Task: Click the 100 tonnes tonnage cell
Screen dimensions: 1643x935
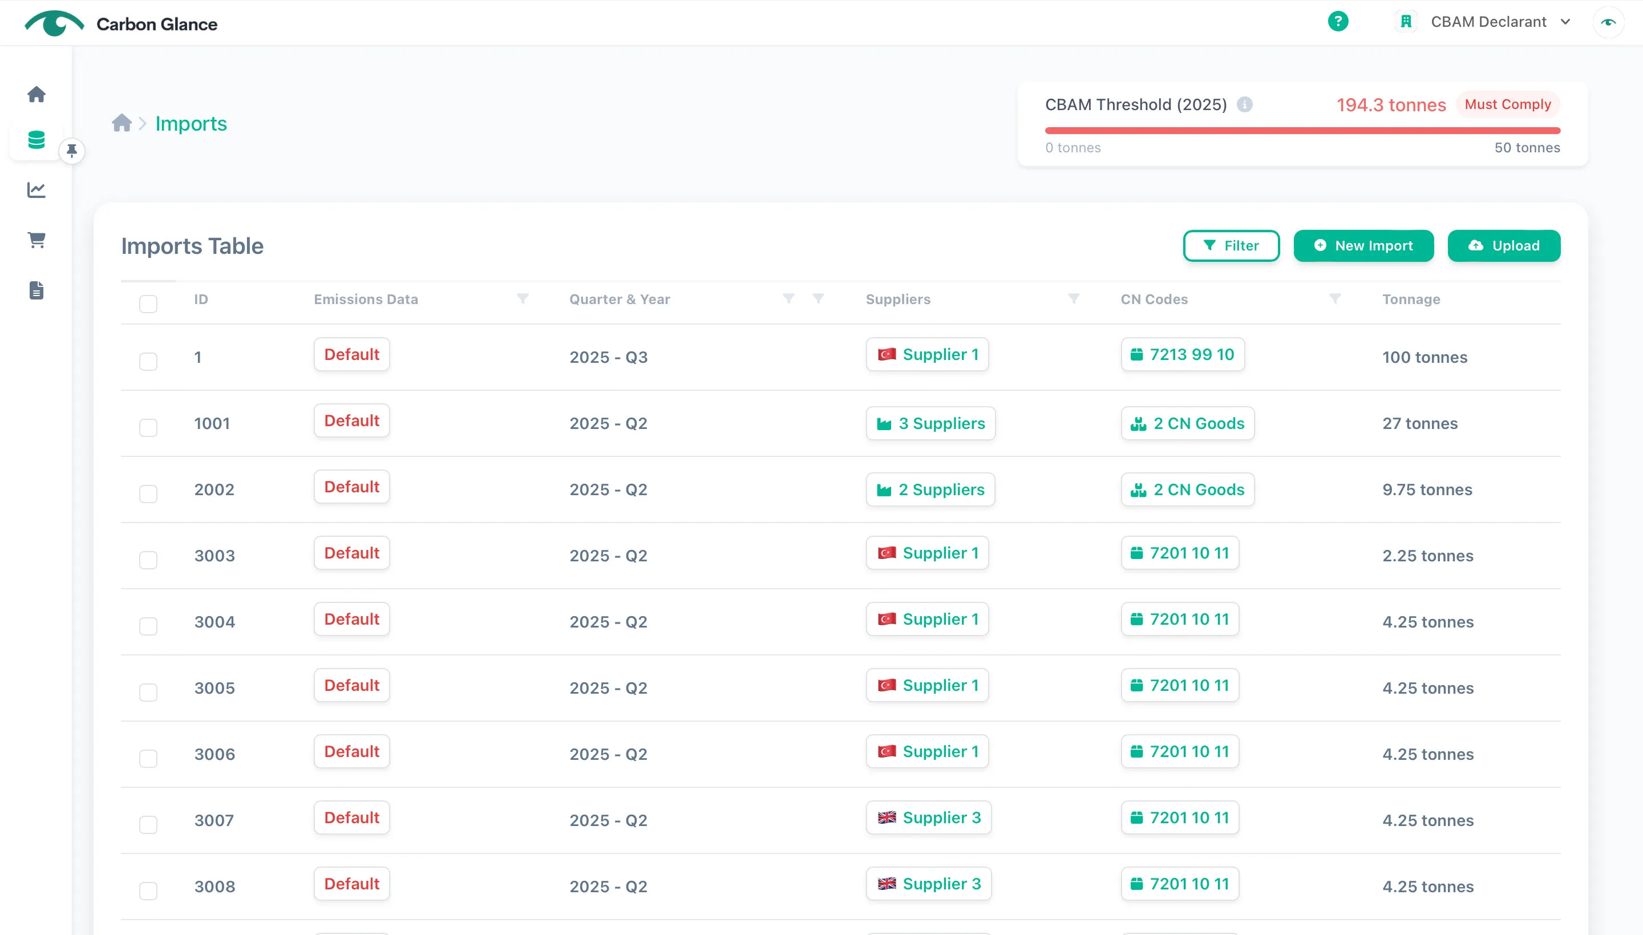Action: [1425, 357]
